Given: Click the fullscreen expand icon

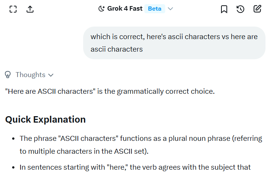Looking at the screenshot, I should [x=13, y=9].
